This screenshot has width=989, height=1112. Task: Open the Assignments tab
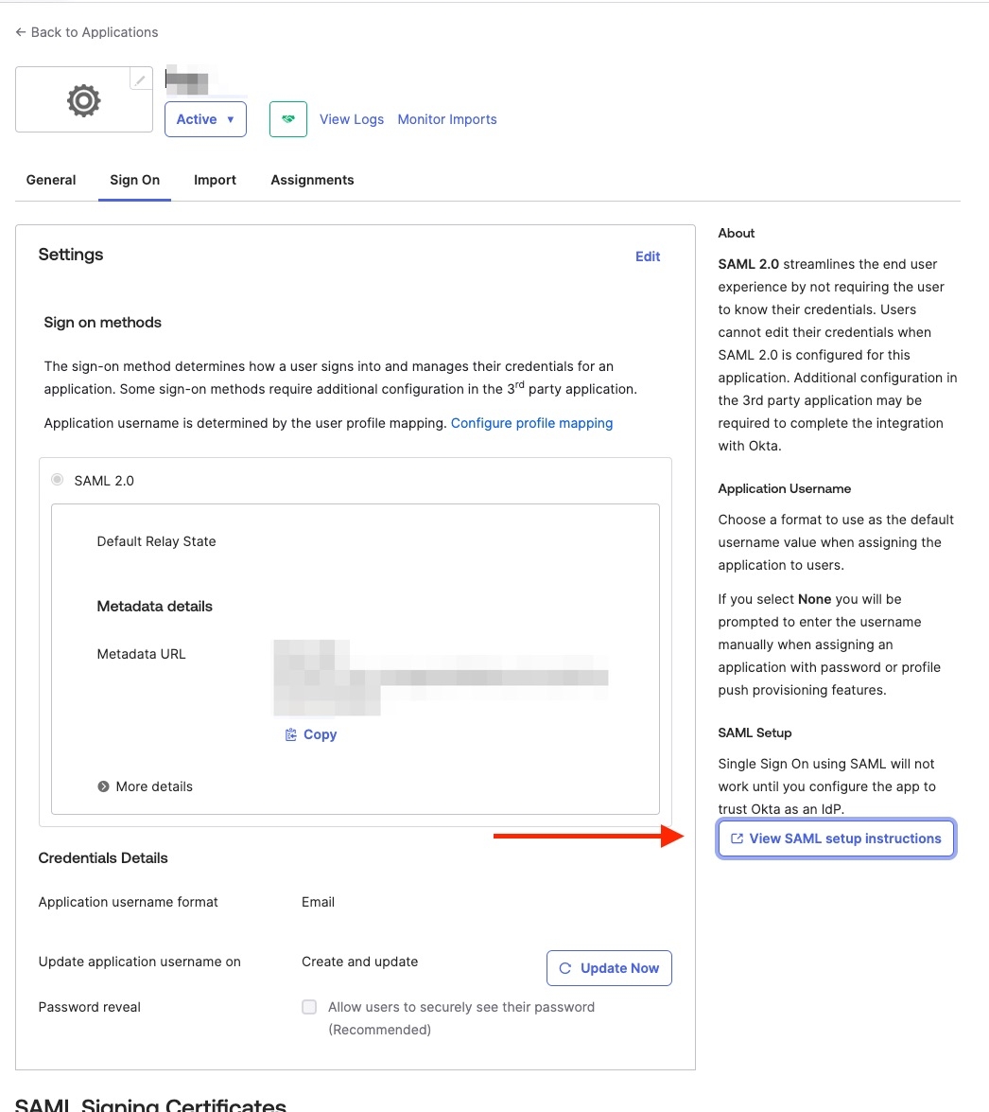(x=312, y=180)
